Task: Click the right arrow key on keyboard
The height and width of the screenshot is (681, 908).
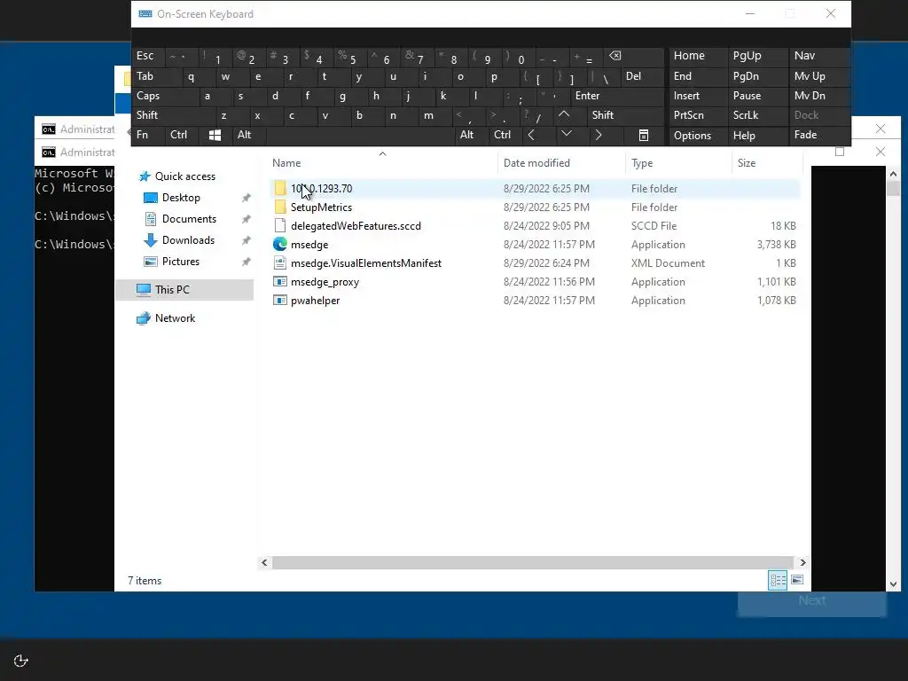Action: [604, 135]
